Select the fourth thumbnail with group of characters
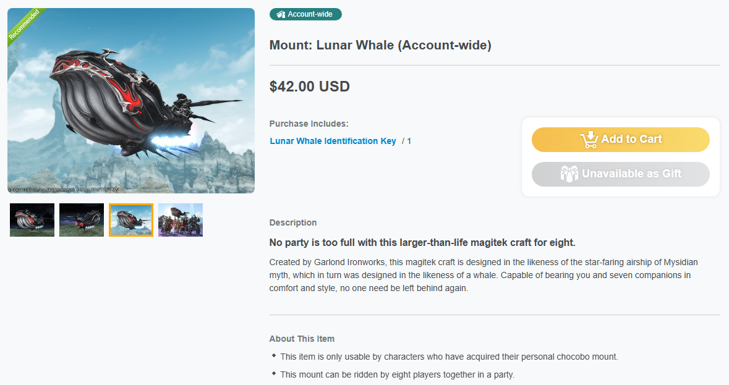This screenshot has height=385, width=729. 181,220
